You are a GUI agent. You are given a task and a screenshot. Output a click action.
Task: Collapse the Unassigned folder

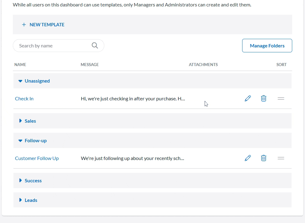pos(20,81)
